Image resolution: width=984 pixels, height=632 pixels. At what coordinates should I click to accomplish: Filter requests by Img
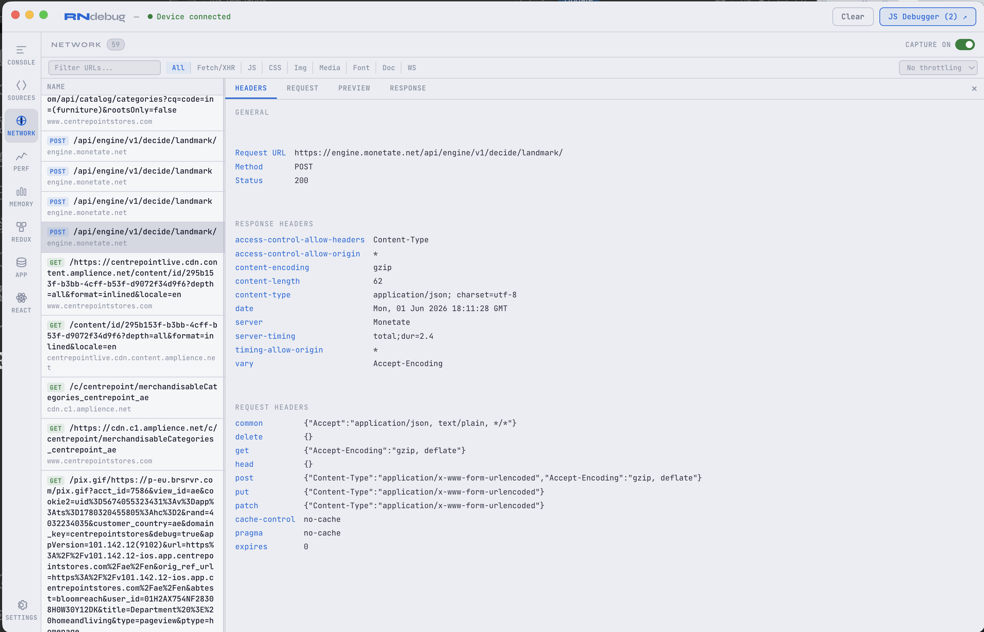click(300, 68)
